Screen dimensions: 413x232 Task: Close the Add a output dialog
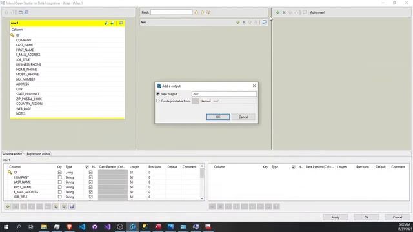[x=254, y=86]
